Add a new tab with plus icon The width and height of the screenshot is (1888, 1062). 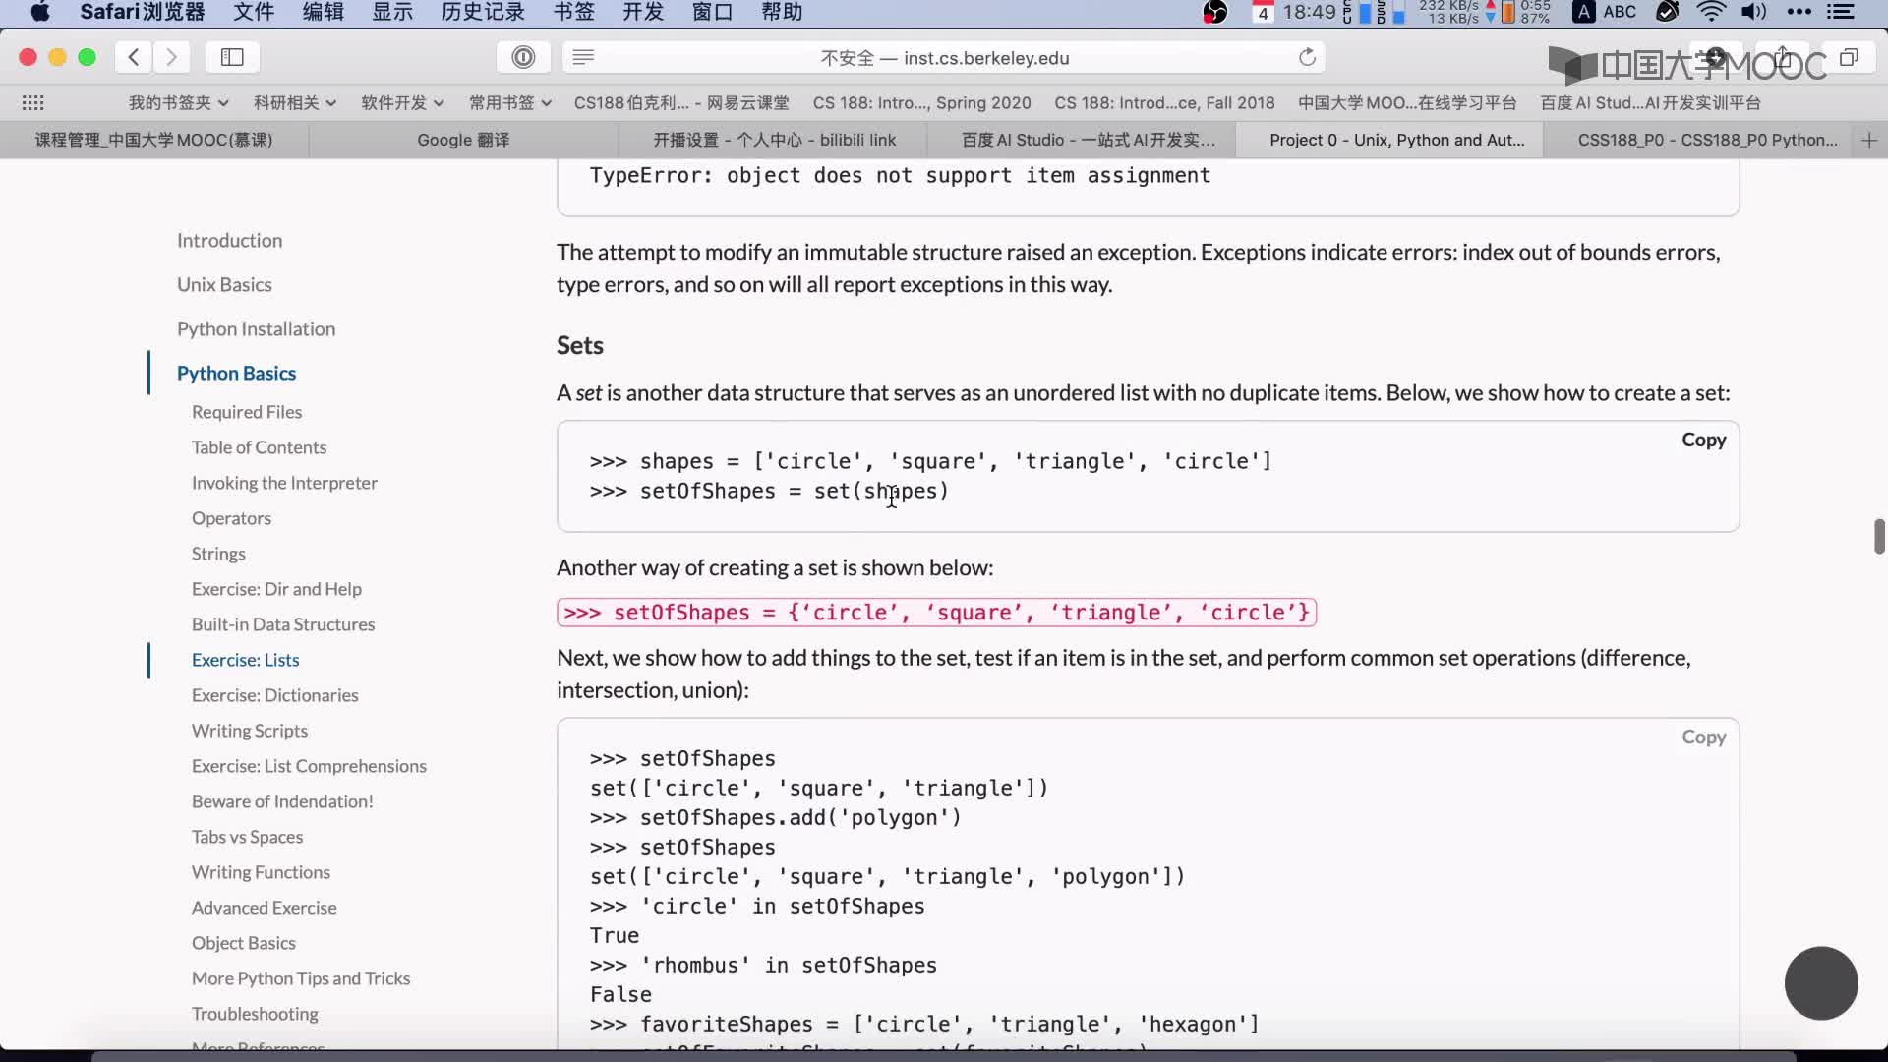1869,140
